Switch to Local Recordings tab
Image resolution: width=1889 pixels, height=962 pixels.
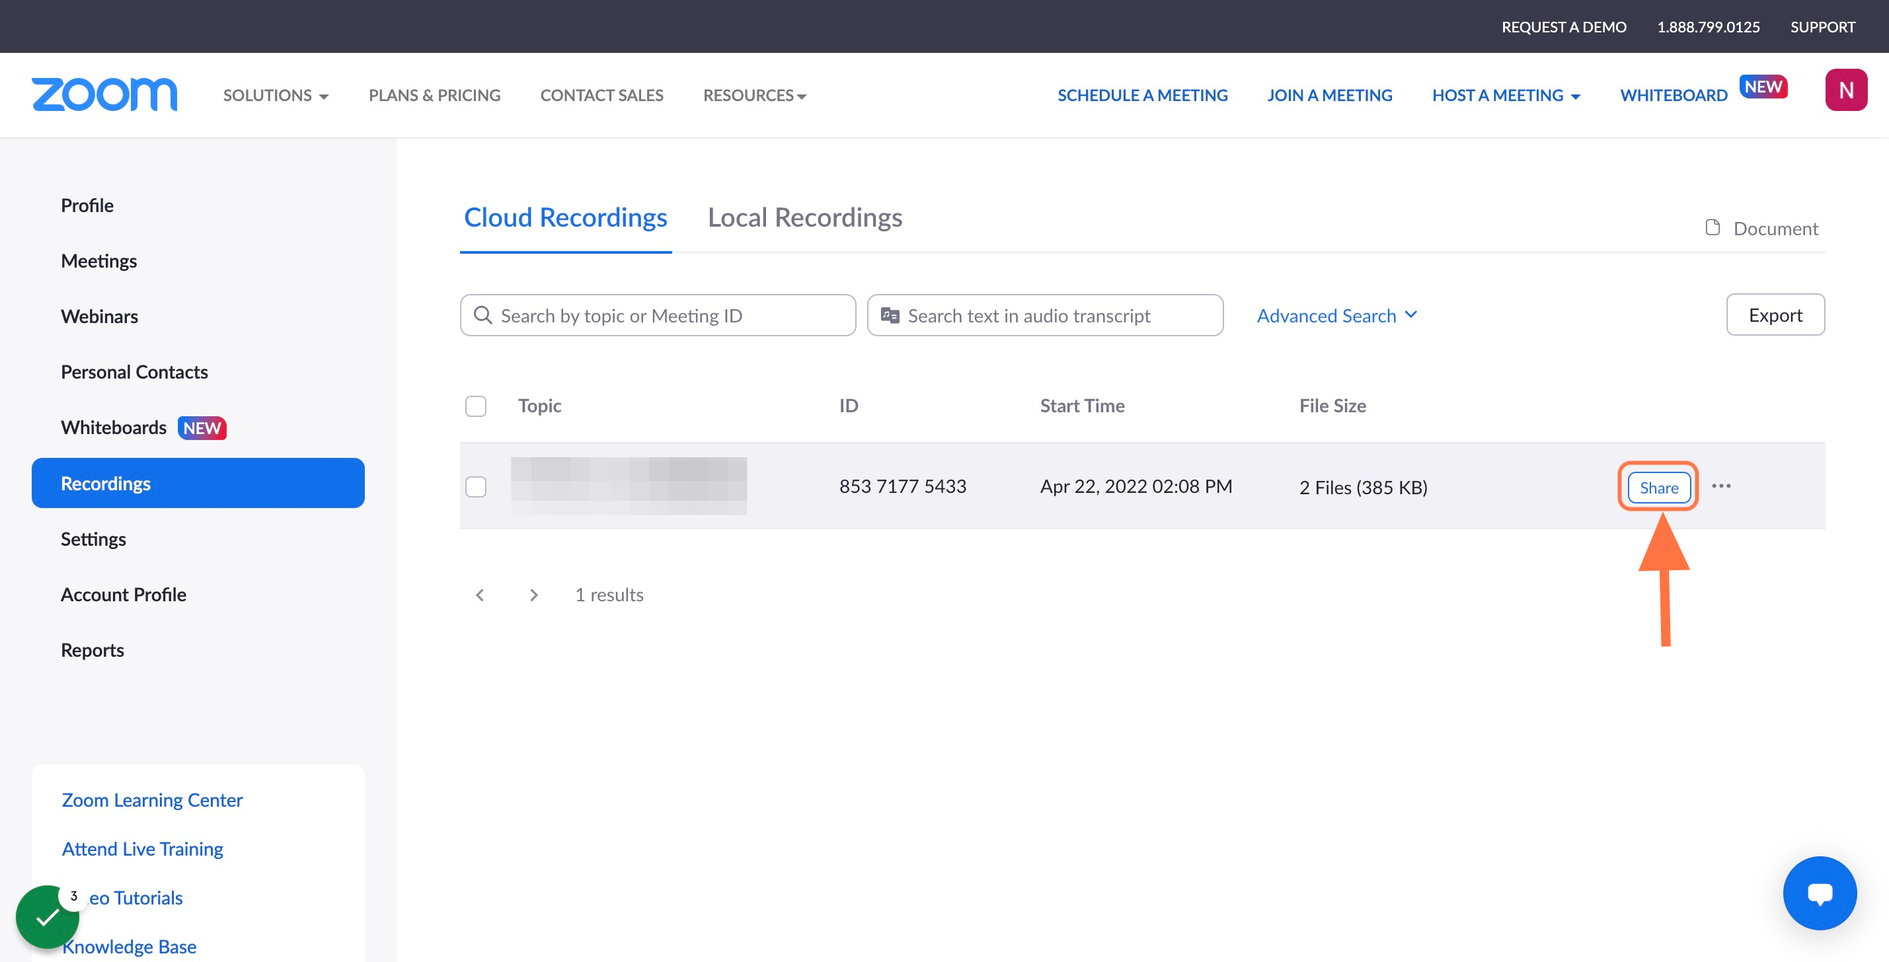(x=804, y=218)
